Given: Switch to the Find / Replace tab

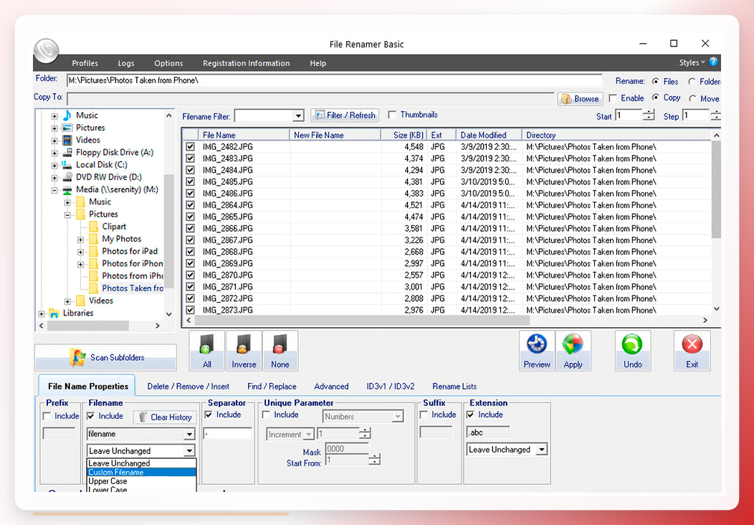Looking at the screenshot, I should point(272,387).
